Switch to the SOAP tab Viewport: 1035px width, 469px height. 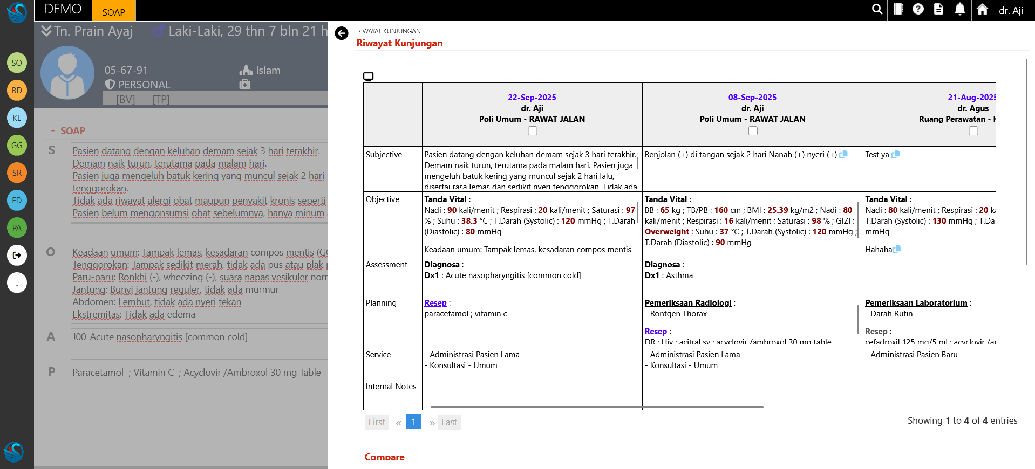point(113,12)
